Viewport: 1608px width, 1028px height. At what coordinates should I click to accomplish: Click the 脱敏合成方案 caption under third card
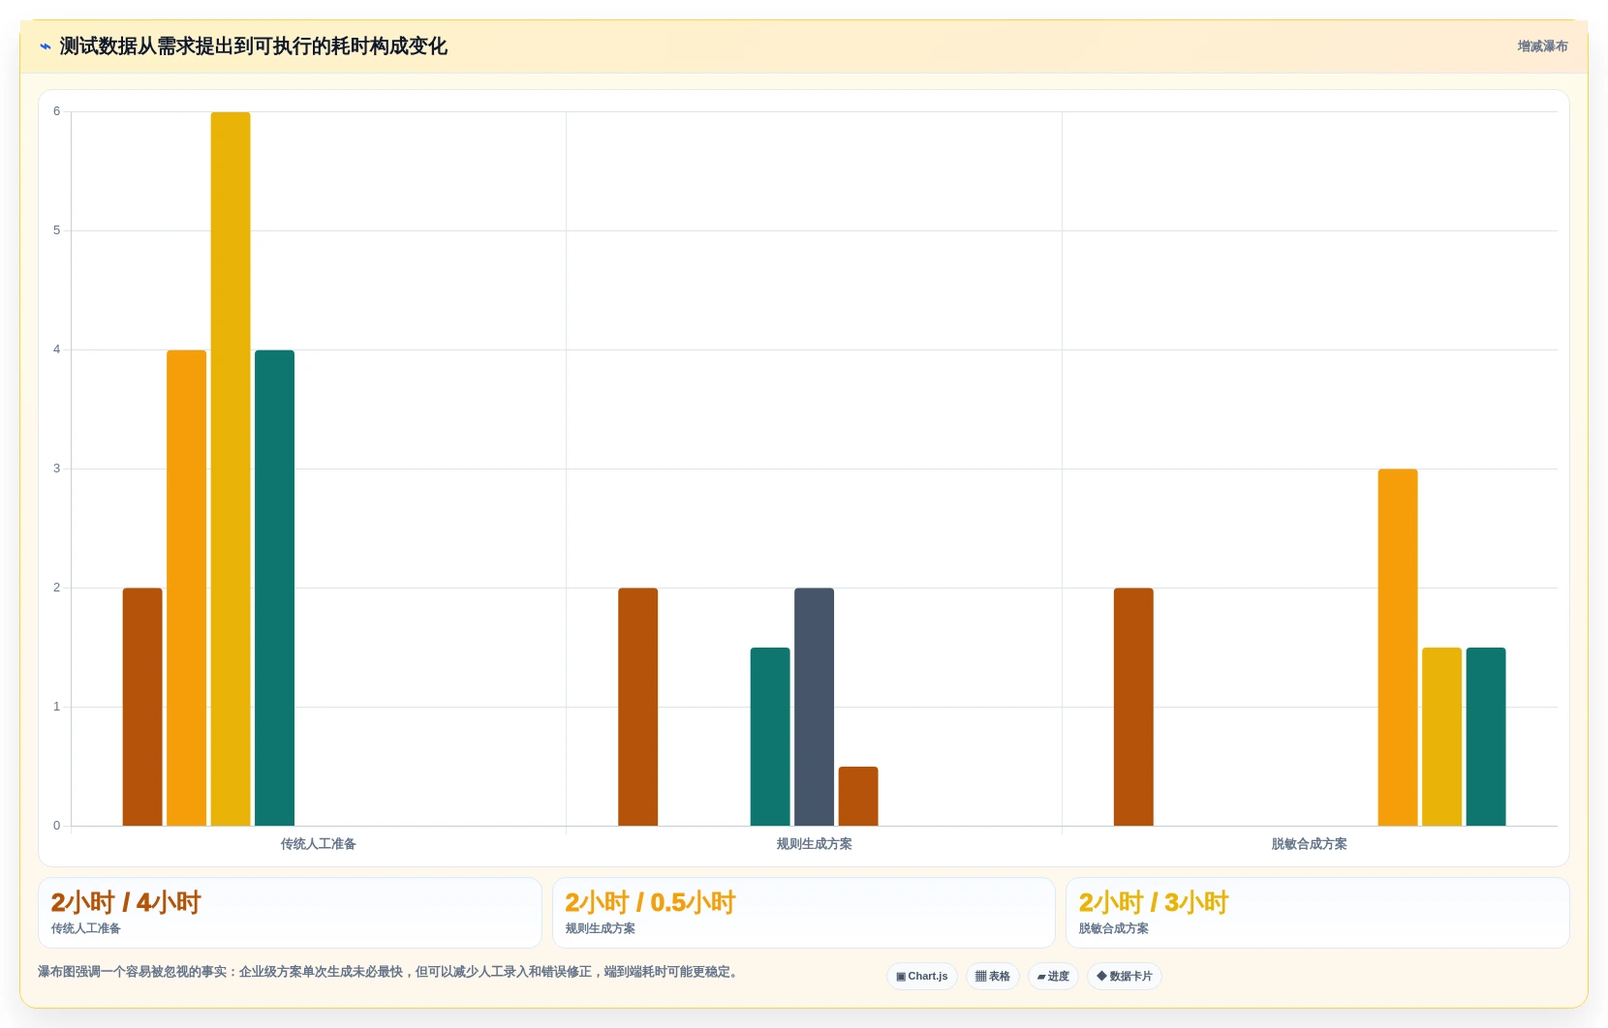tap(1114, 928)
